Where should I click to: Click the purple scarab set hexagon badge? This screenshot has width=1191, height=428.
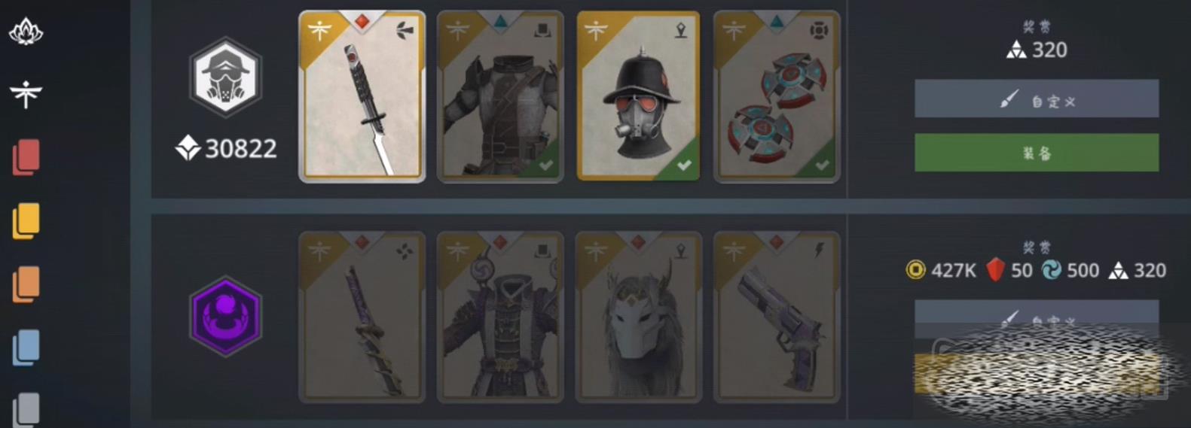click(225, 316)
